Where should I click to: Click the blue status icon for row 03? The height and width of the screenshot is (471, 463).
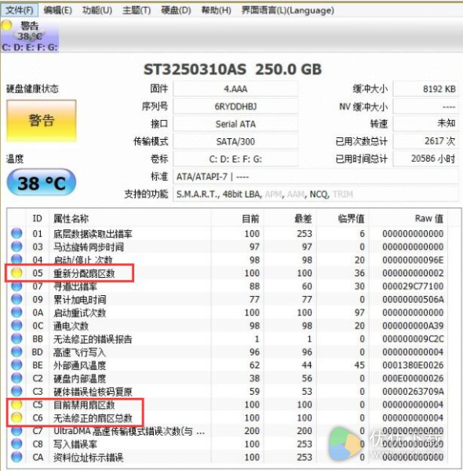(16, 246)
